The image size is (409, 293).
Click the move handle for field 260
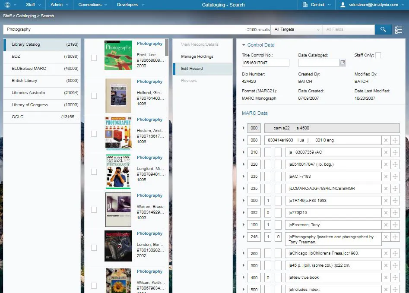pos(395,253)
